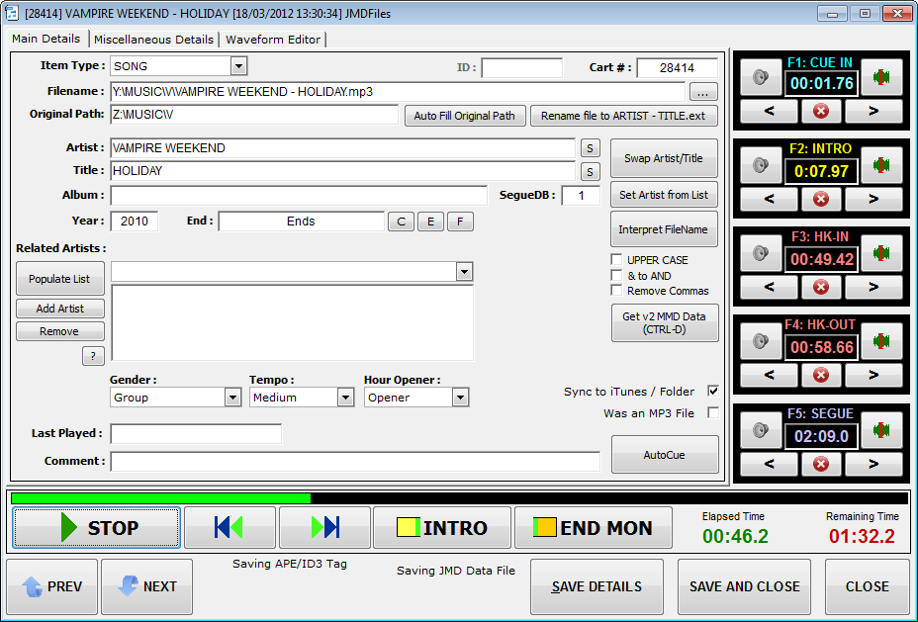Click Rename file to ARTIST - TITLE.ext
The image size is (918, 622).
click(623, 116)
